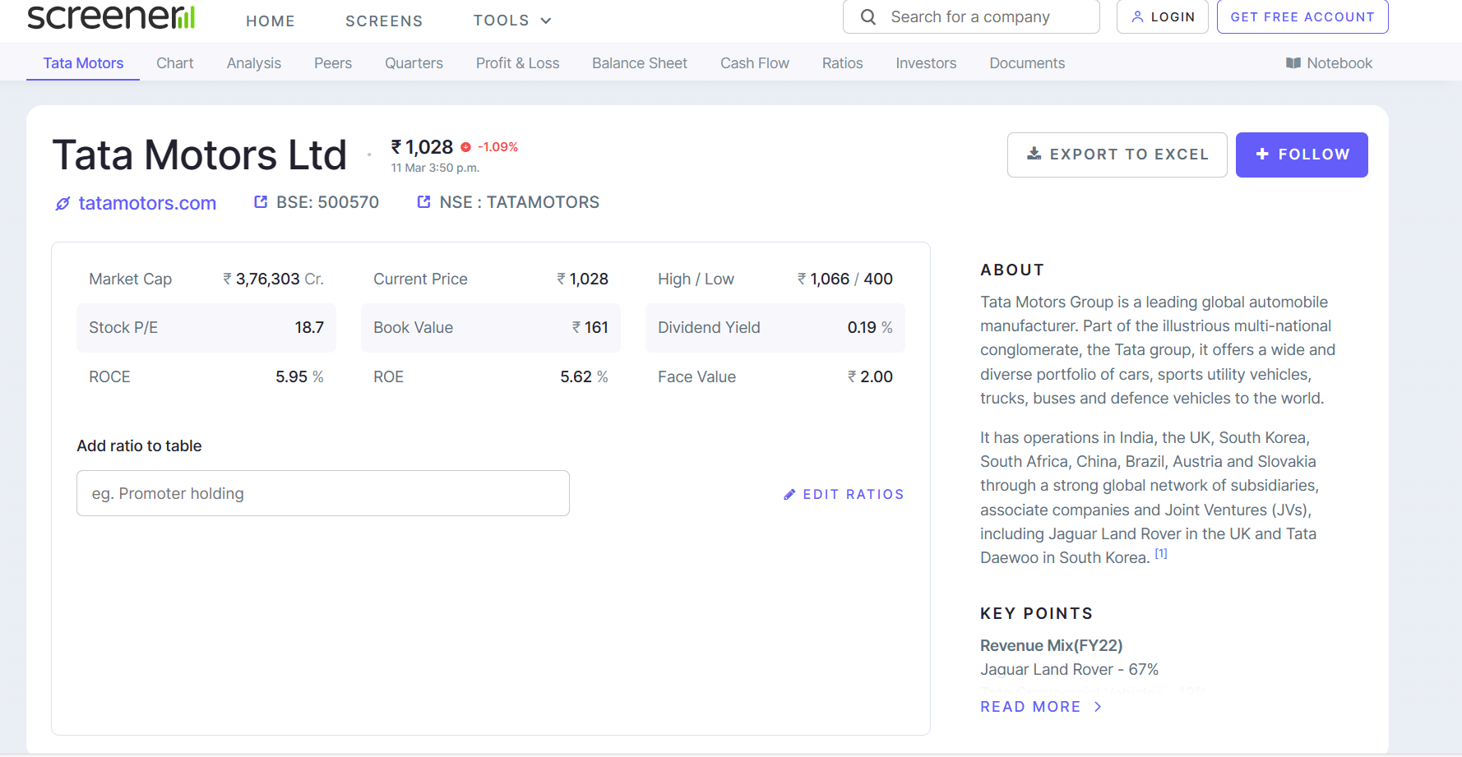The image size is (1462, 757).
Task: Click the search magnifier icon
Action: [x=867, y=16]
